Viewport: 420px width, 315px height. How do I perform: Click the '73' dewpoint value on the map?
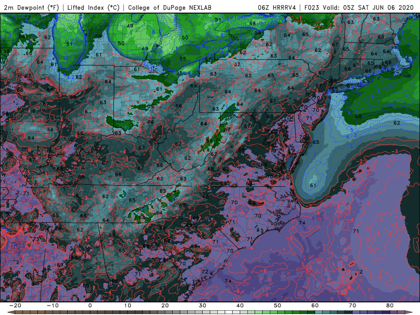(x=36, y=239)
